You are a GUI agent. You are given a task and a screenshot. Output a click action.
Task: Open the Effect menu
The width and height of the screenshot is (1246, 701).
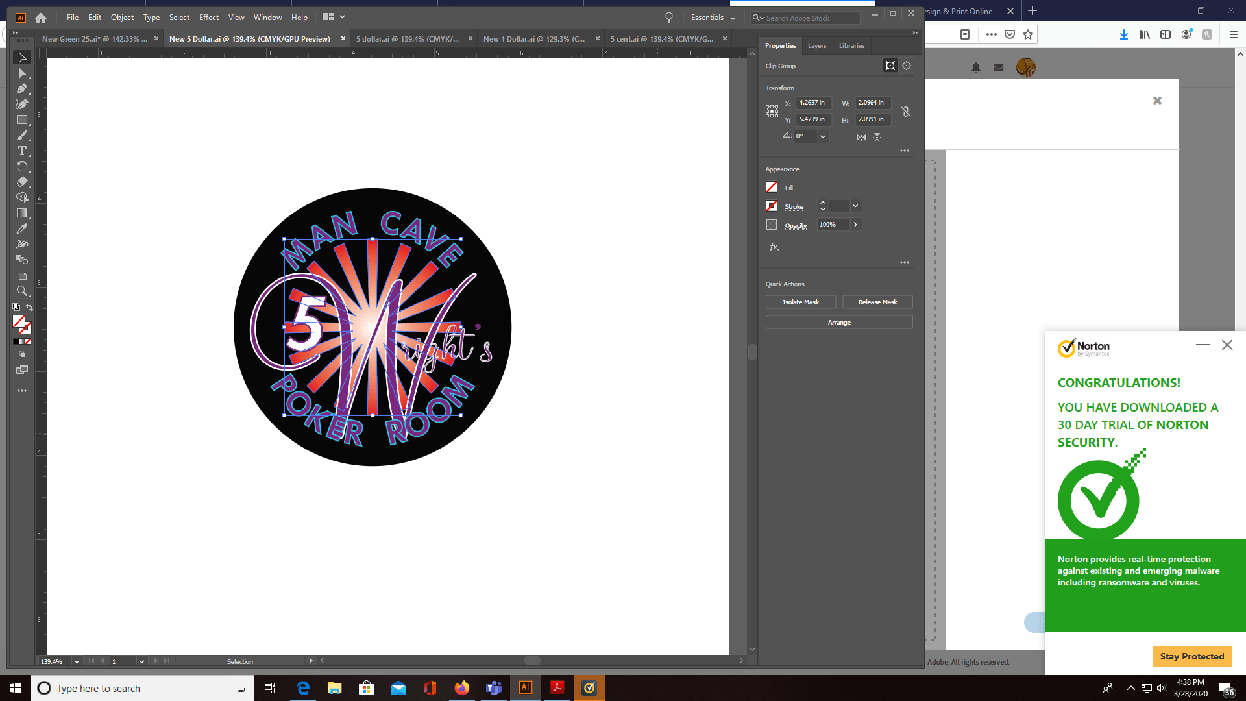point(208,18)
